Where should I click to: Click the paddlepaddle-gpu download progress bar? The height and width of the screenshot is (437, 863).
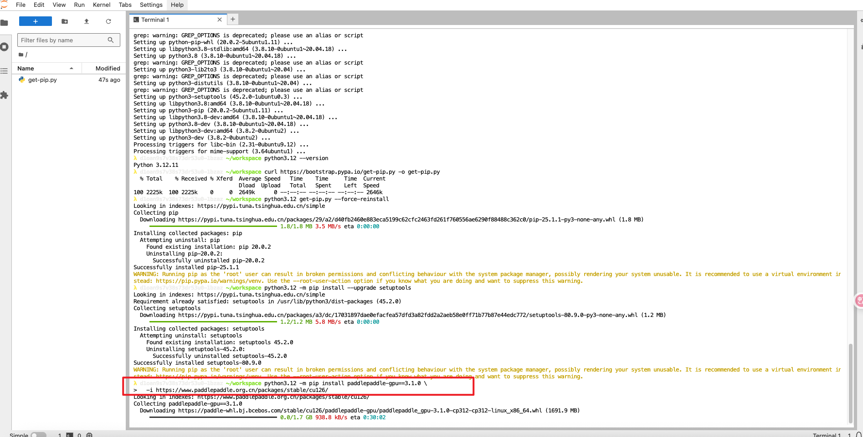pos(213,417)
